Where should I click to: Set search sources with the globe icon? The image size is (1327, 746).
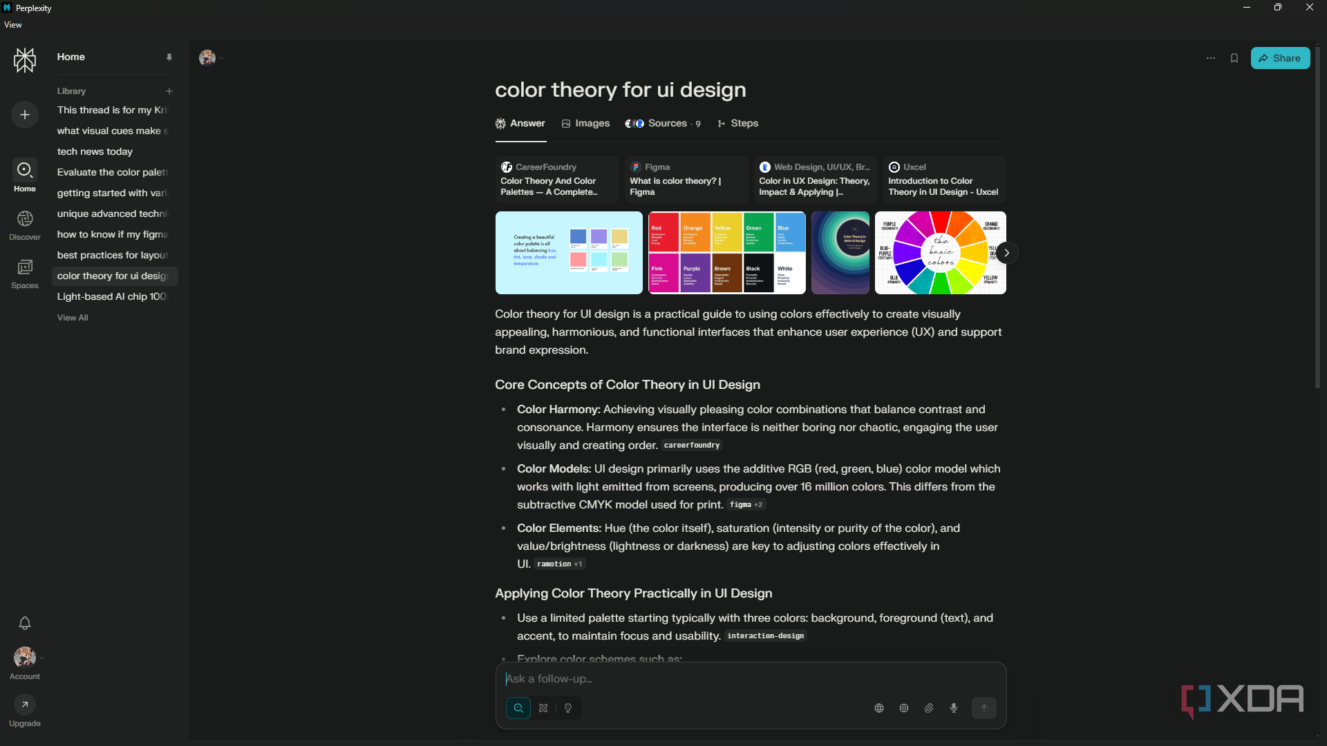(x=879, y=708)
